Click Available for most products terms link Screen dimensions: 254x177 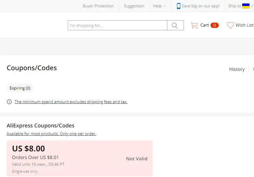pyautogui.click(x=51, y=134)
